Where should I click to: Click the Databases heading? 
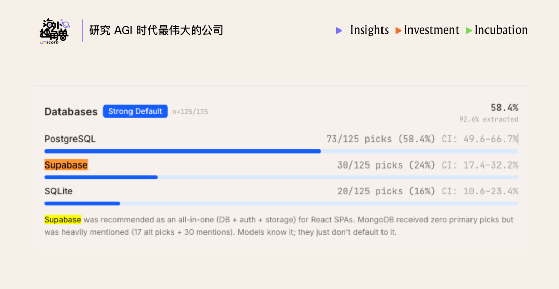(70, 112)
